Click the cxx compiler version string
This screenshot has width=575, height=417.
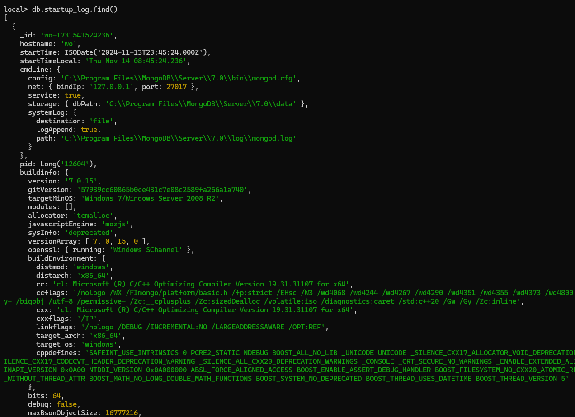coord(204,310)
